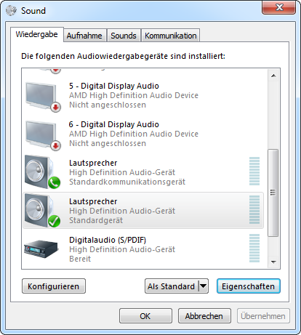Select the Lautsprecher Standardkommunikationsgerät list entry
The height and width of the screenshot is (335, 301).
pos(143,172)
